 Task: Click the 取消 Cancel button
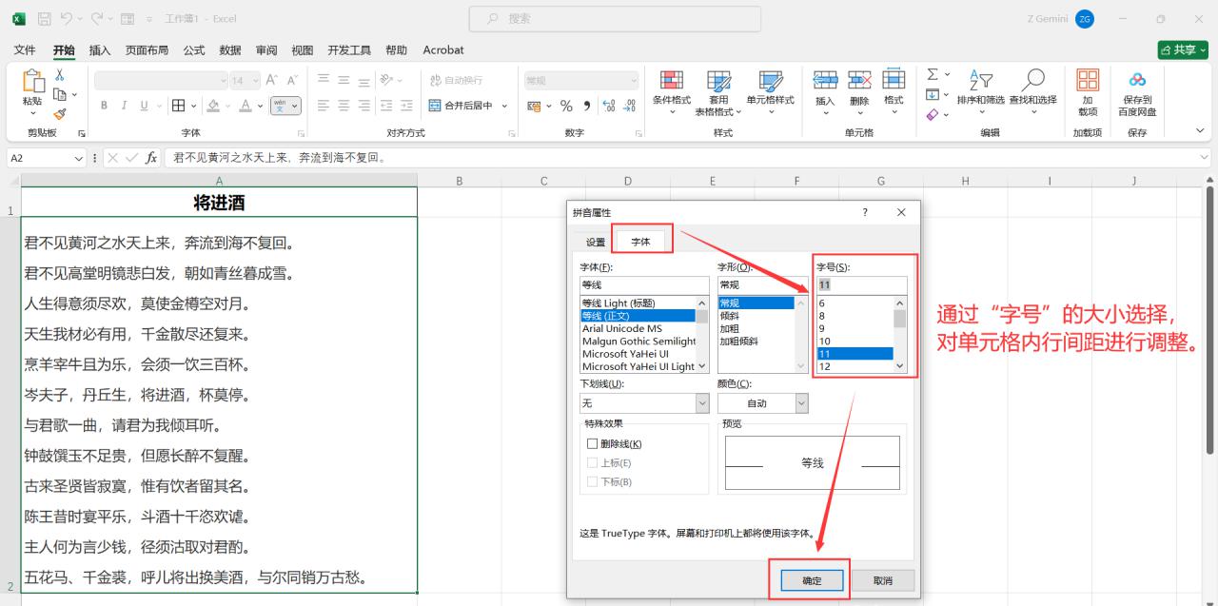(x=882, y=580)
